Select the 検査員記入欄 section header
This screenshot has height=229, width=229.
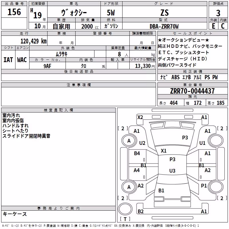click(x=58, y=110)
